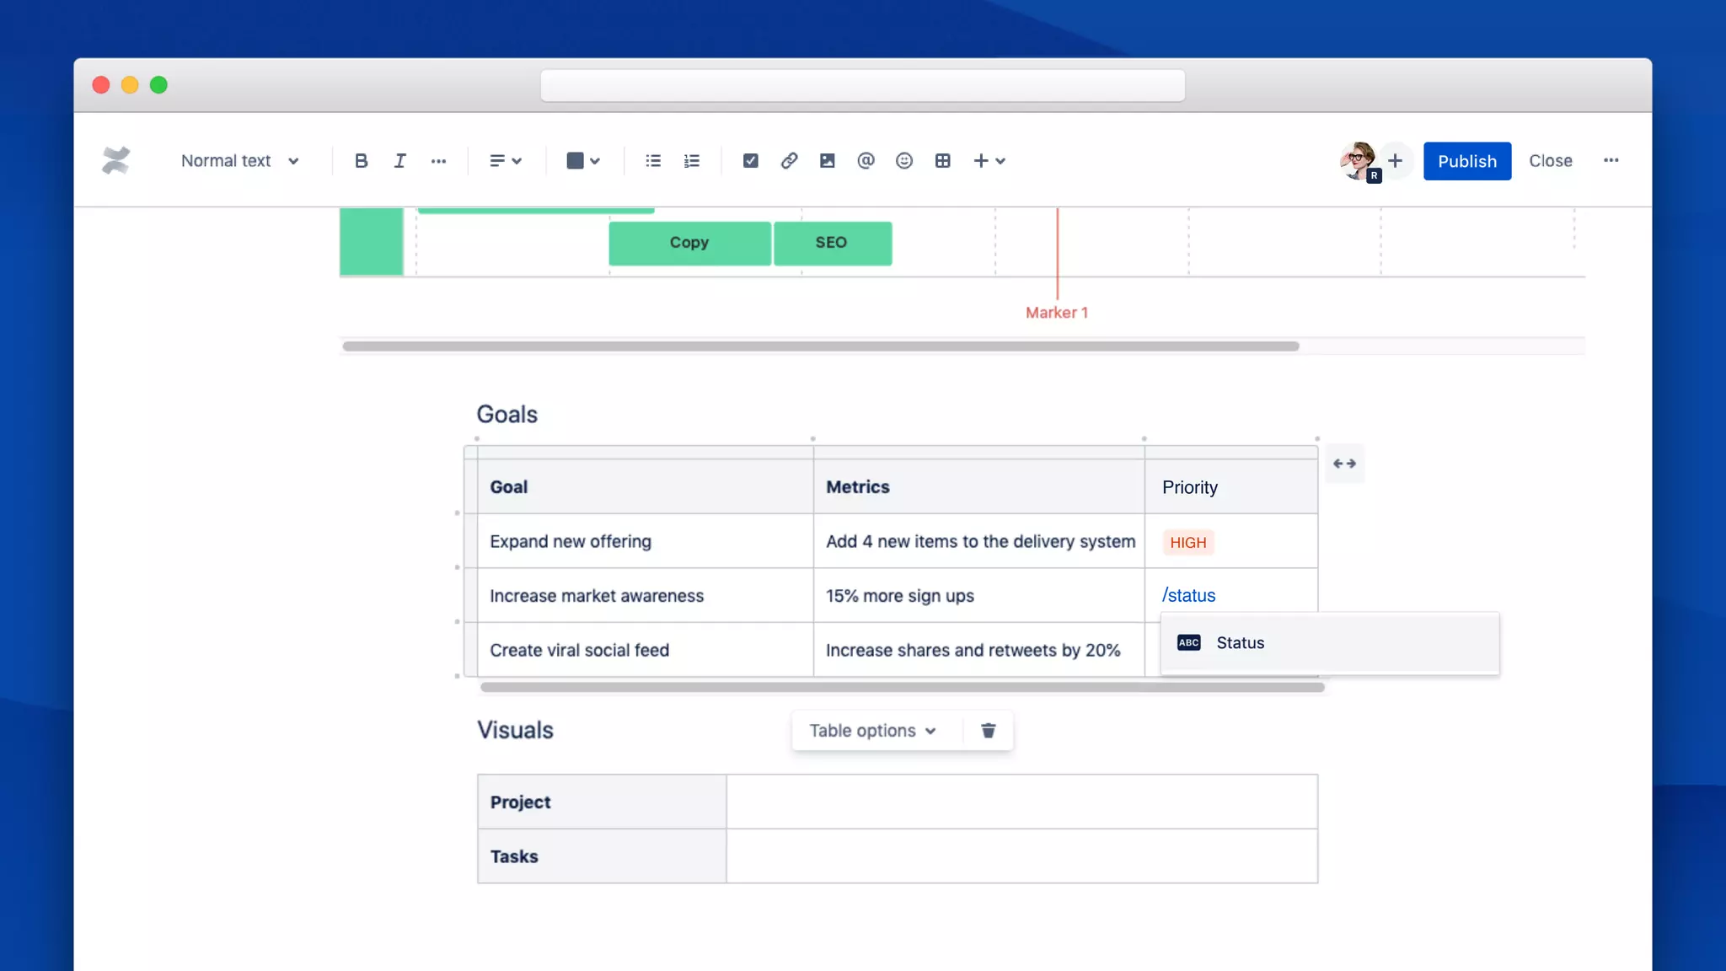Expand the Table options dropdown
This screenshot has height=971, width=1726.
(872, 731)
